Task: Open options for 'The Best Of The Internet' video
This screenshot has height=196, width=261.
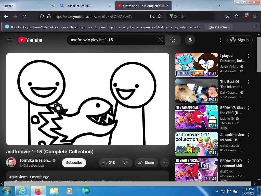Action: click(x=249, y=82)
